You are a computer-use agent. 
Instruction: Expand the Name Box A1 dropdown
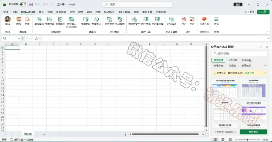[x=19, y=38]
